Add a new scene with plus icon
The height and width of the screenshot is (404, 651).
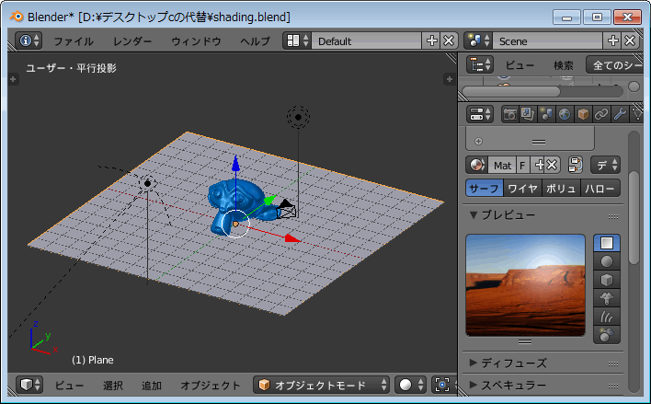pos(612,40)
